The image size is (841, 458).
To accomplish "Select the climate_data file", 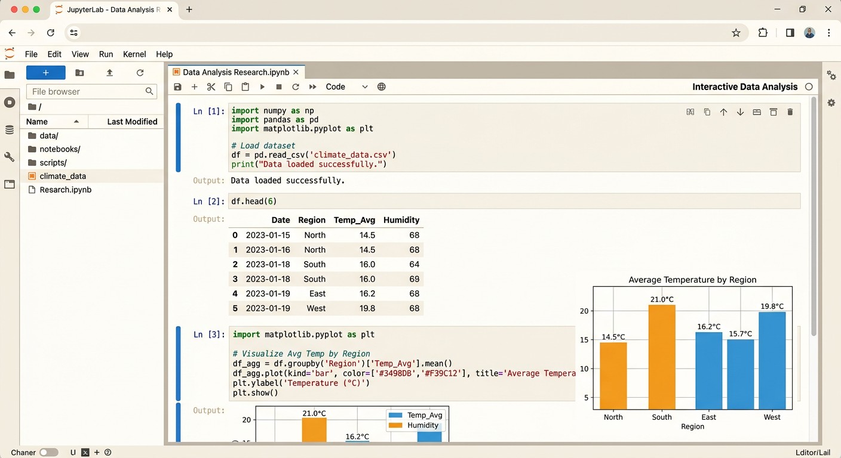I will (92, 176).
